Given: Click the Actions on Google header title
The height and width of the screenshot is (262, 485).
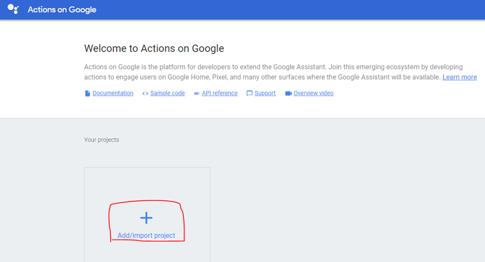Looking at the screenshot, I should [x=62, y=10].
